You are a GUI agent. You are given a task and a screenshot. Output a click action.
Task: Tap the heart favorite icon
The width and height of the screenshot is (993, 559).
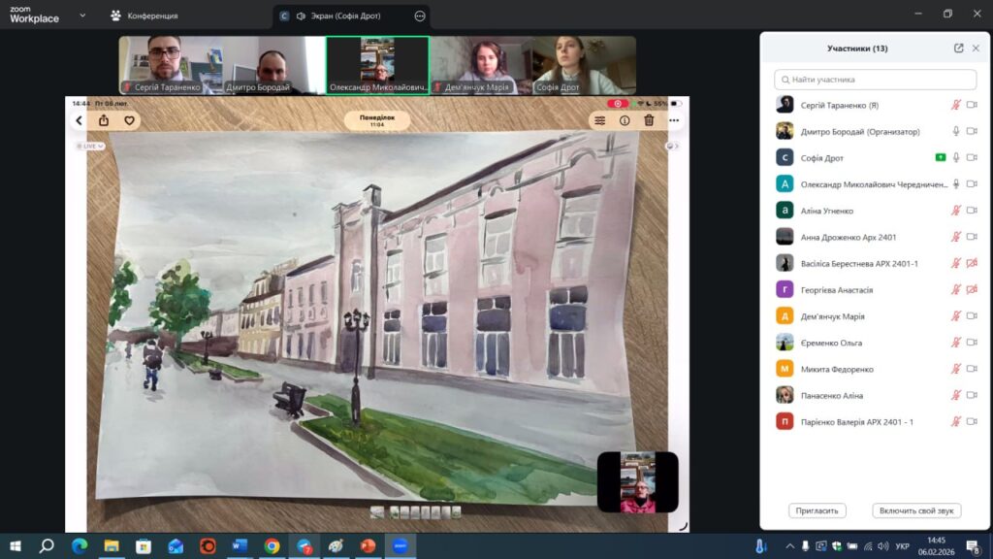[129, 120]
